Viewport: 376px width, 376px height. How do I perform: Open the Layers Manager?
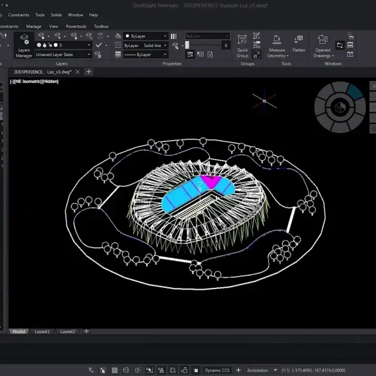point(23,46)
